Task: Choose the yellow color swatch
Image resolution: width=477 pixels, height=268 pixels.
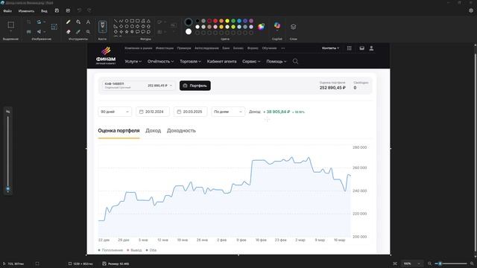Action: (227, 21)
